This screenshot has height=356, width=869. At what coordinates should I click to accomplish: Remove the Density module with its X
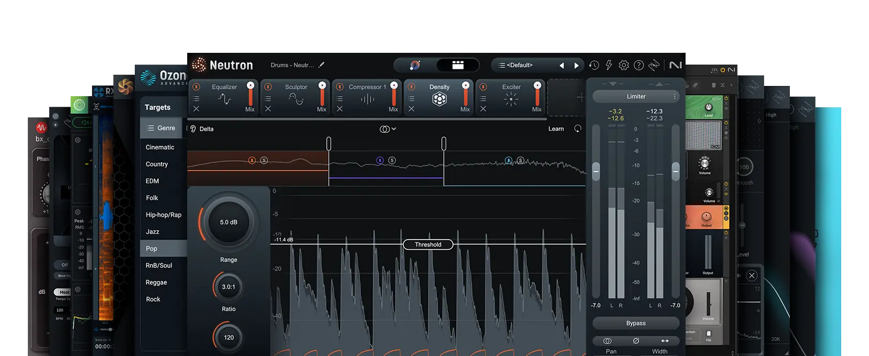(411, 109)
